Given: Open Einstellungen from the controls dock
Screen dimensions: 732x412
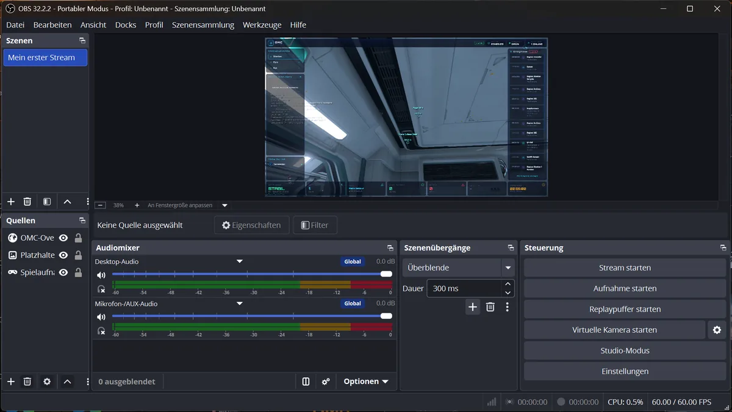Looking at the screenshot, I should pyautogui.click(x=625, y=371).
